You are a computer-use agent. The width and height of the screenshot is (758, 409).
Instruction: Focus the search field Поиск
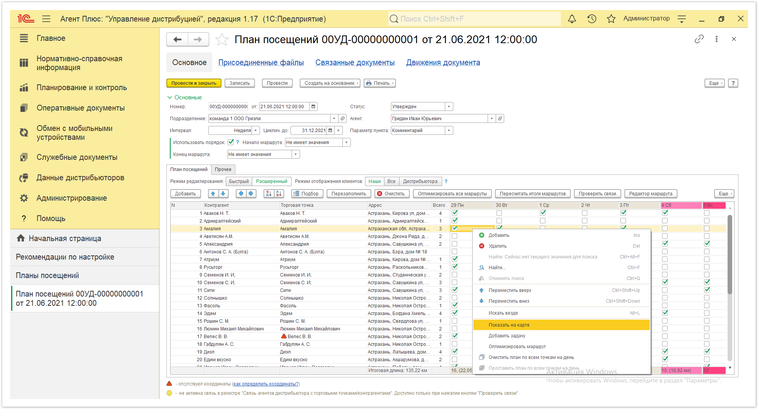pos(474,18)
